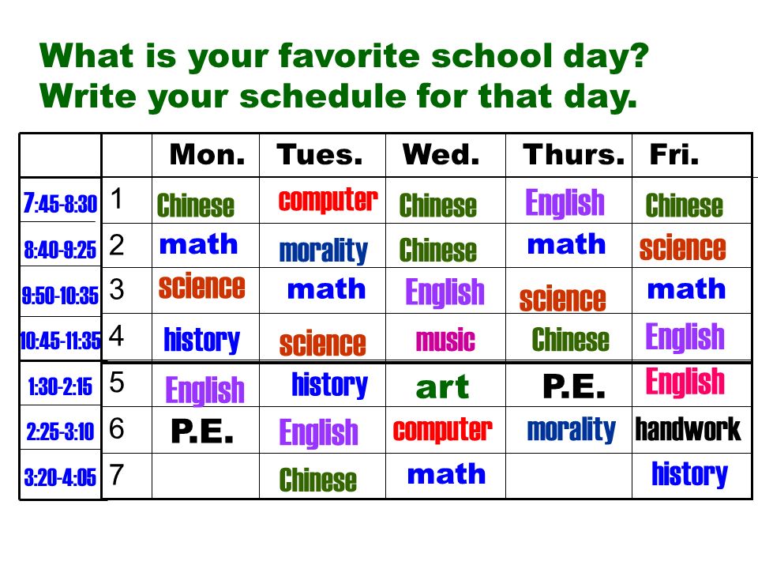Click the period number 7 row label

pos(117,475)
